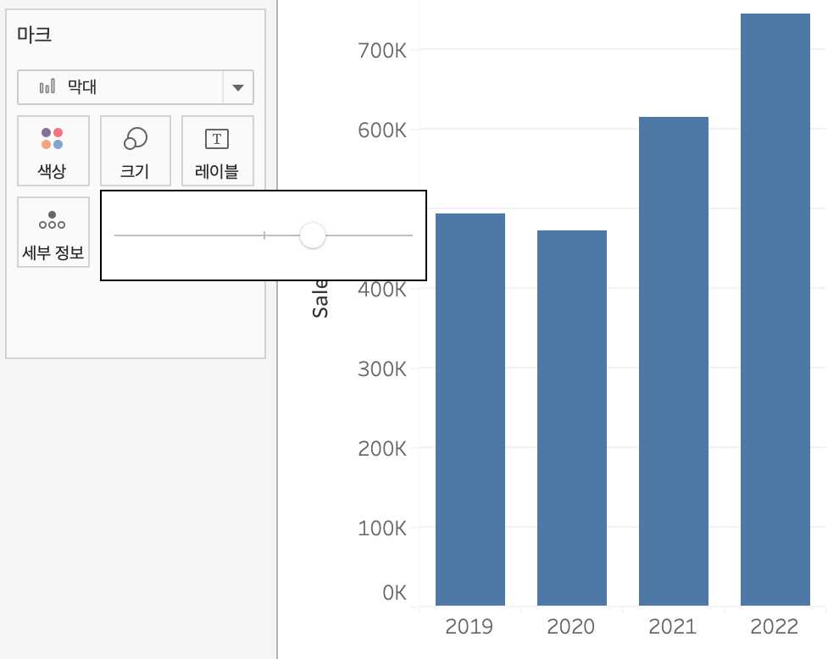Viewport: 839px width, 659px height.
Task: Open the 크기 (Size) mark property
Action: coord(135,150)
